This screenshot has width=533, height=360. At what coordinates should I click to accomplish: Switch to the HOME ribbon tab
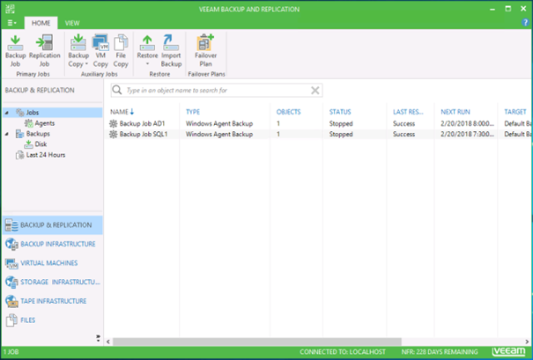tap(41, 23)
